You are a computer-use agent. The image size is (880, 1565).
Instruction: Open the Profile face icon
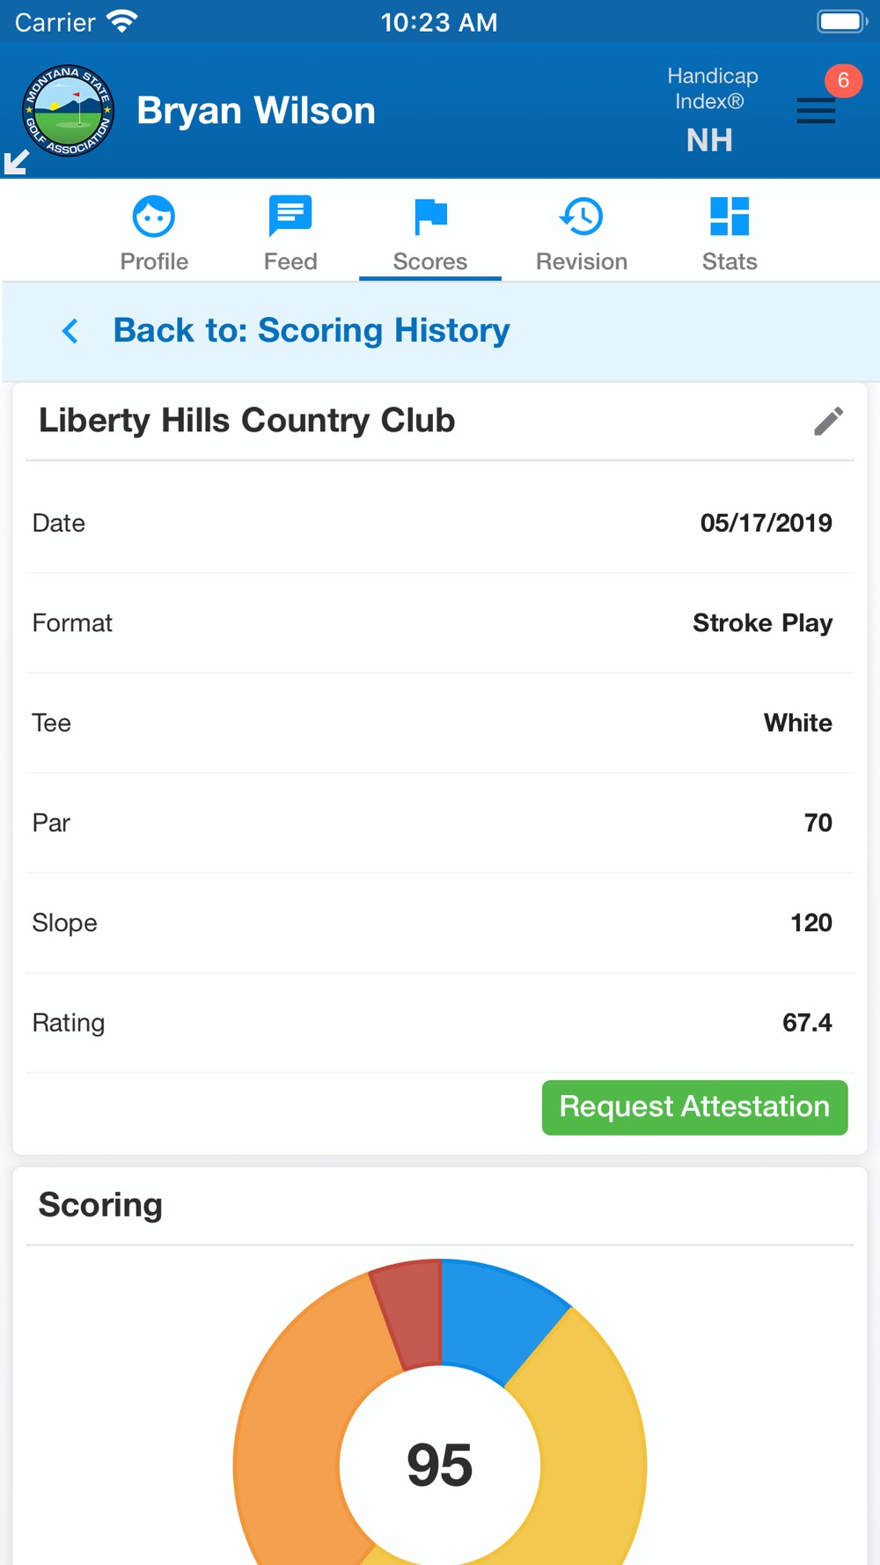154,217
